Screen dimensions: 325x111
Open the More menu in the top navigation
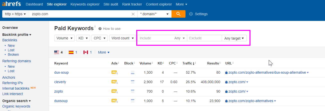[x=181, y=4]
